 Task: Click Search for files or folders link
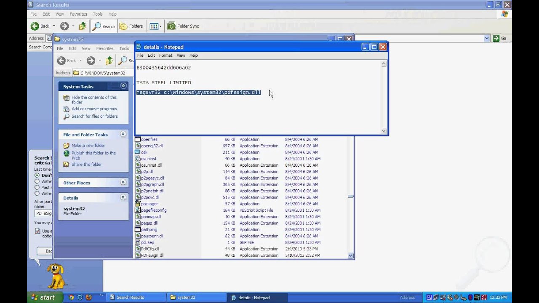click(94, 116)
